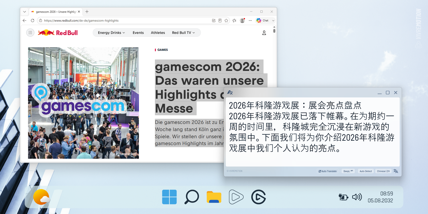This screenshot has width=428, height=214.
Task: Click the browser profile avatar
Action: tap(242, 21)
